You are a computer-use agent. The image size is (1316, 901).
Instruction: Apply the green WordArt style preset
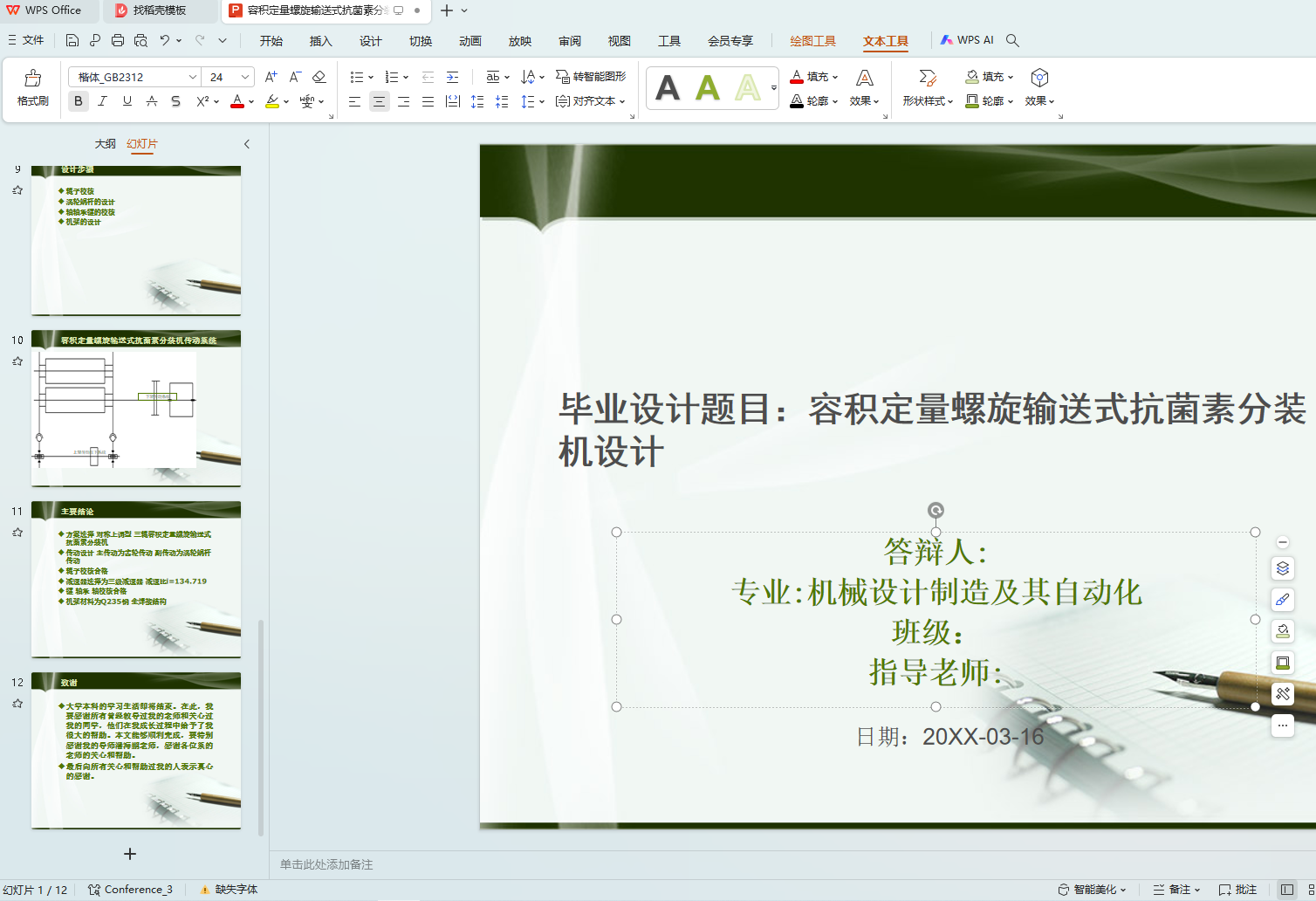(x=708, y=87)
